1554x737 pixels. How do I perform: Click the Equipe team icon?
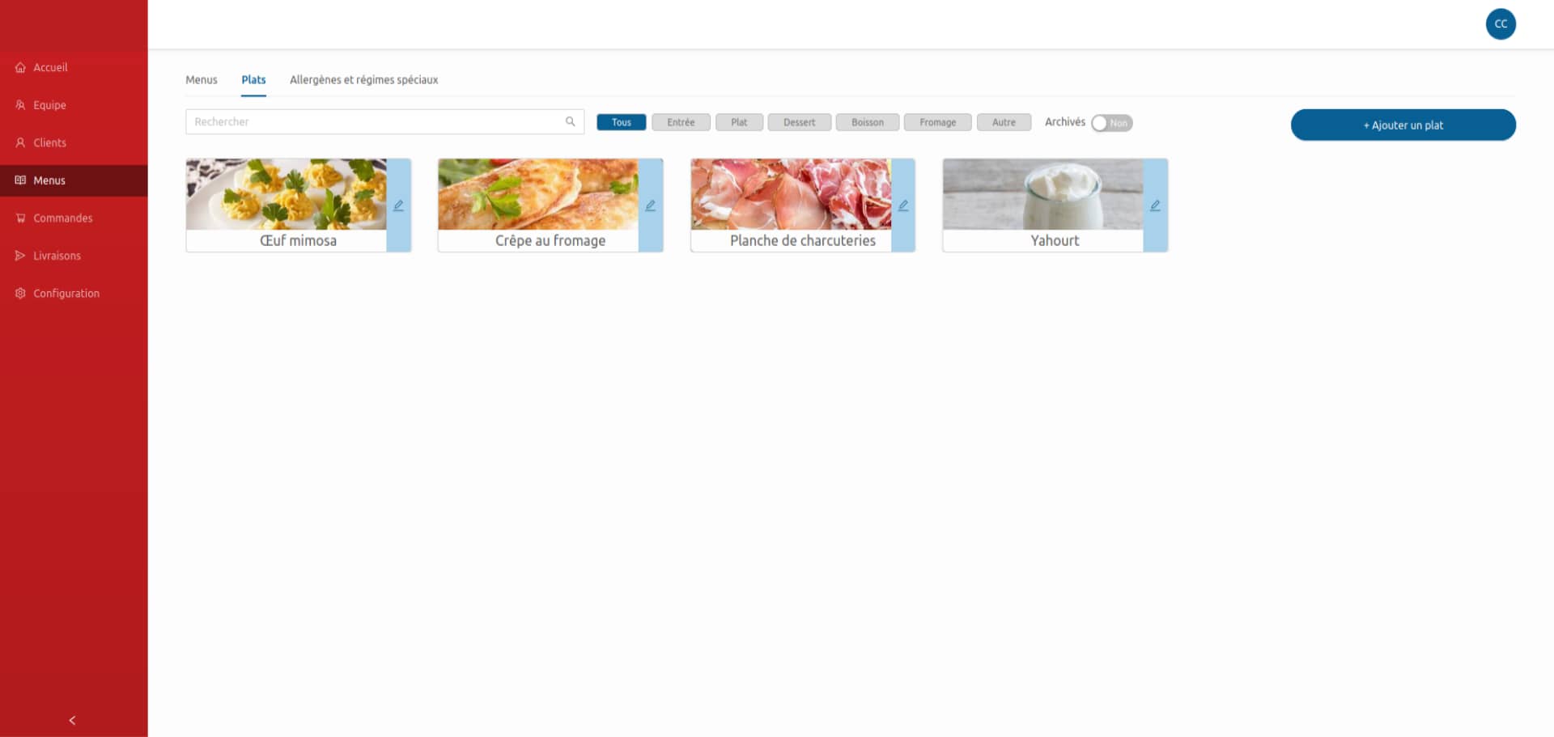pos(20,105)
